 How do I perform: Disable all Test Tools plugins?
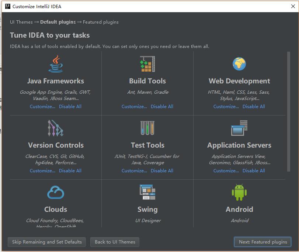[162, 171]
